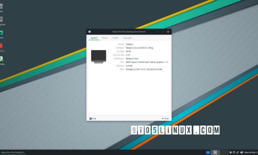Screen dimensions: 258x155
Task: Open window menu via Xfce mouse icon
Action: (90, 32)
